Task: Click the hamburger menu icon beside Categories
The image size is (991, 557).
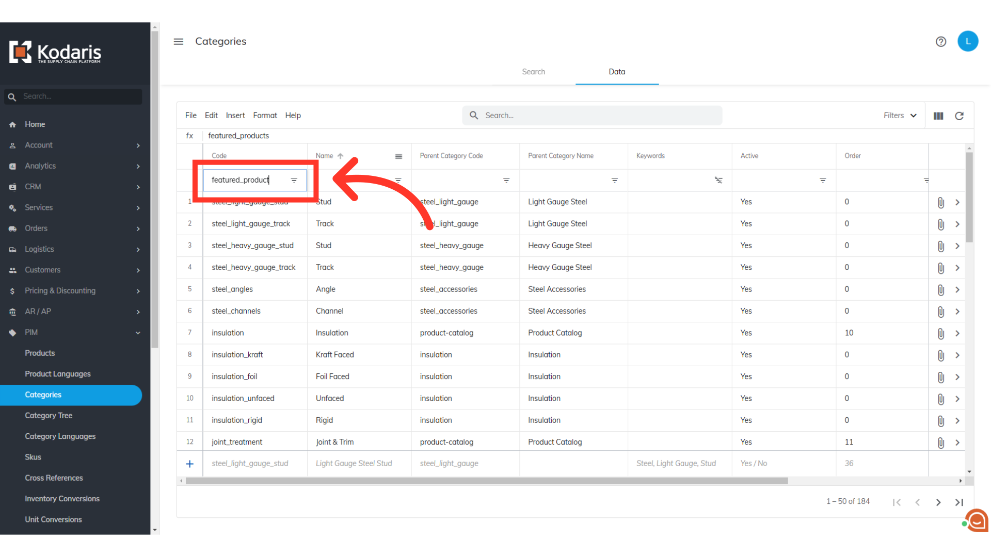Action: click(179, 42)
